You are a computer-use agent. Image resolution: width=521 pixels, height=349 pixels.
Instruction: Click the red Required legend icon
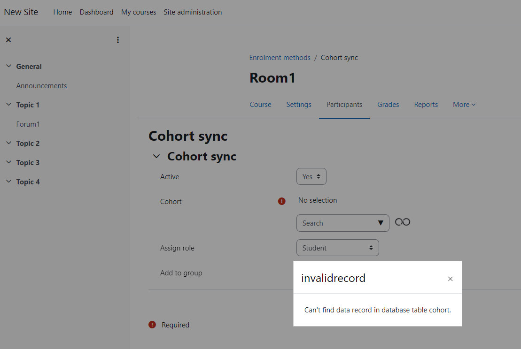click(x=152, y=325)
